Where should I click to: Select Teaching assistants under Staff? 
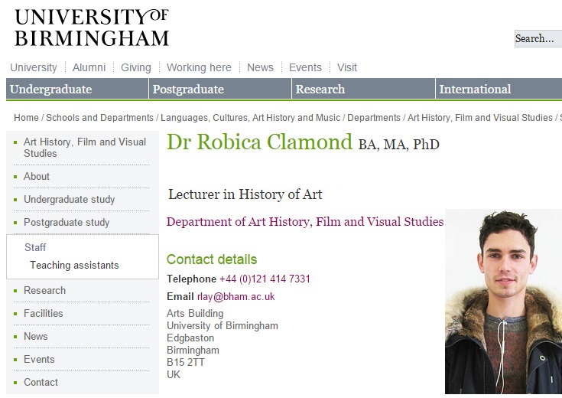(74, 266)
